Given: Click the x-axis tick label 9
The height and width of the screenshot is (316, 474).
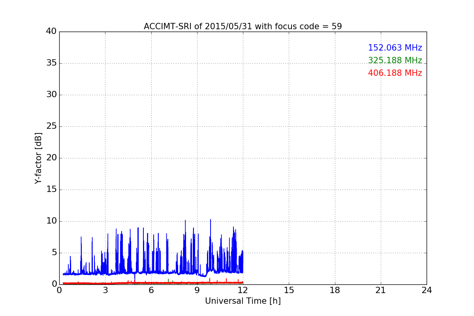Looking at the screenshot, I should pos(197,290).
